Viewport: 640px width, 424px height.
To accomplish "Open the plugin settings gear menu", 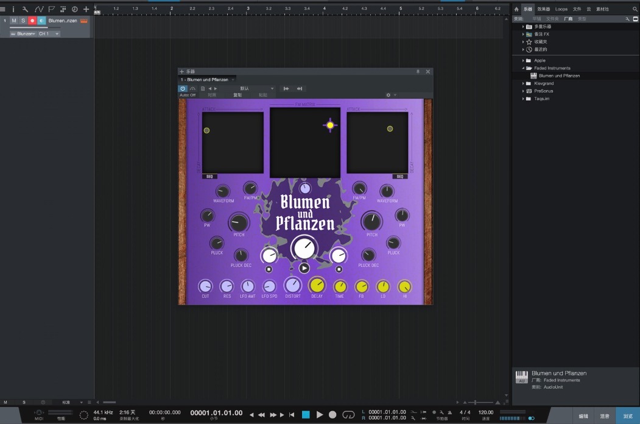I will click(x=388, y=95).
